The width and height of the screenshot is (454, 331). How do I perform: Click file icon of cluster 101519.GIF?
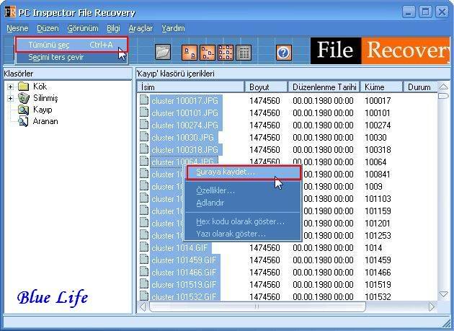144,284
